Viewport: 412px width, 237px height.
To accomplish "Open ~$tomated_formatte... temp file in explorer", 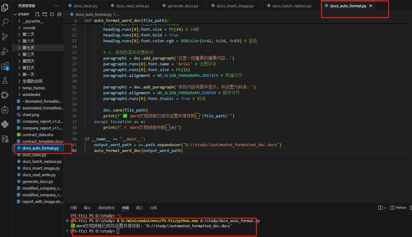I will (x=38, y=101).
